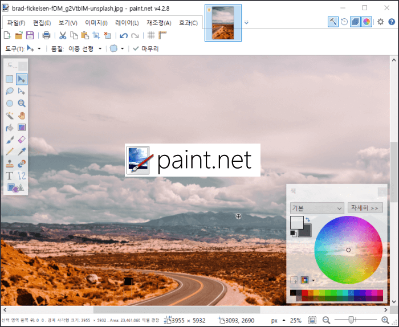Select the Color Picker eyedropper tool
Image resolution: width=399 pixels, height=327 pixels.
22,152
